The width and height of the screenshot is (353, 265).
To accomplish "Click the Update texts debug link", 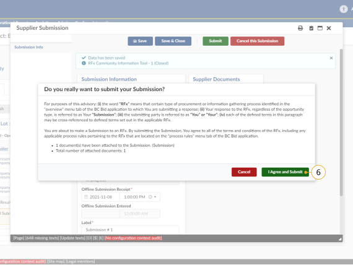I will click(72, 238).
